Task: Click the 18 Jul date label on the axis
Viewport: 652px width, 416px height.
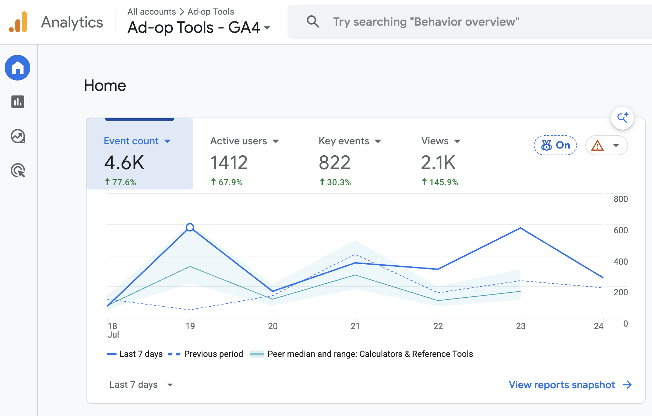Action: pyautogui.click(x=113, y=330)
